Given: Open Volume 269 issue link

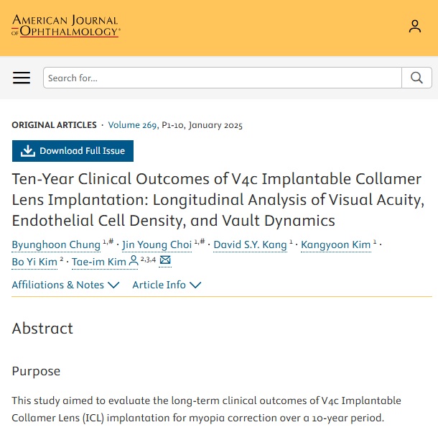Looking at the screenshot, I should pos(133,125).
